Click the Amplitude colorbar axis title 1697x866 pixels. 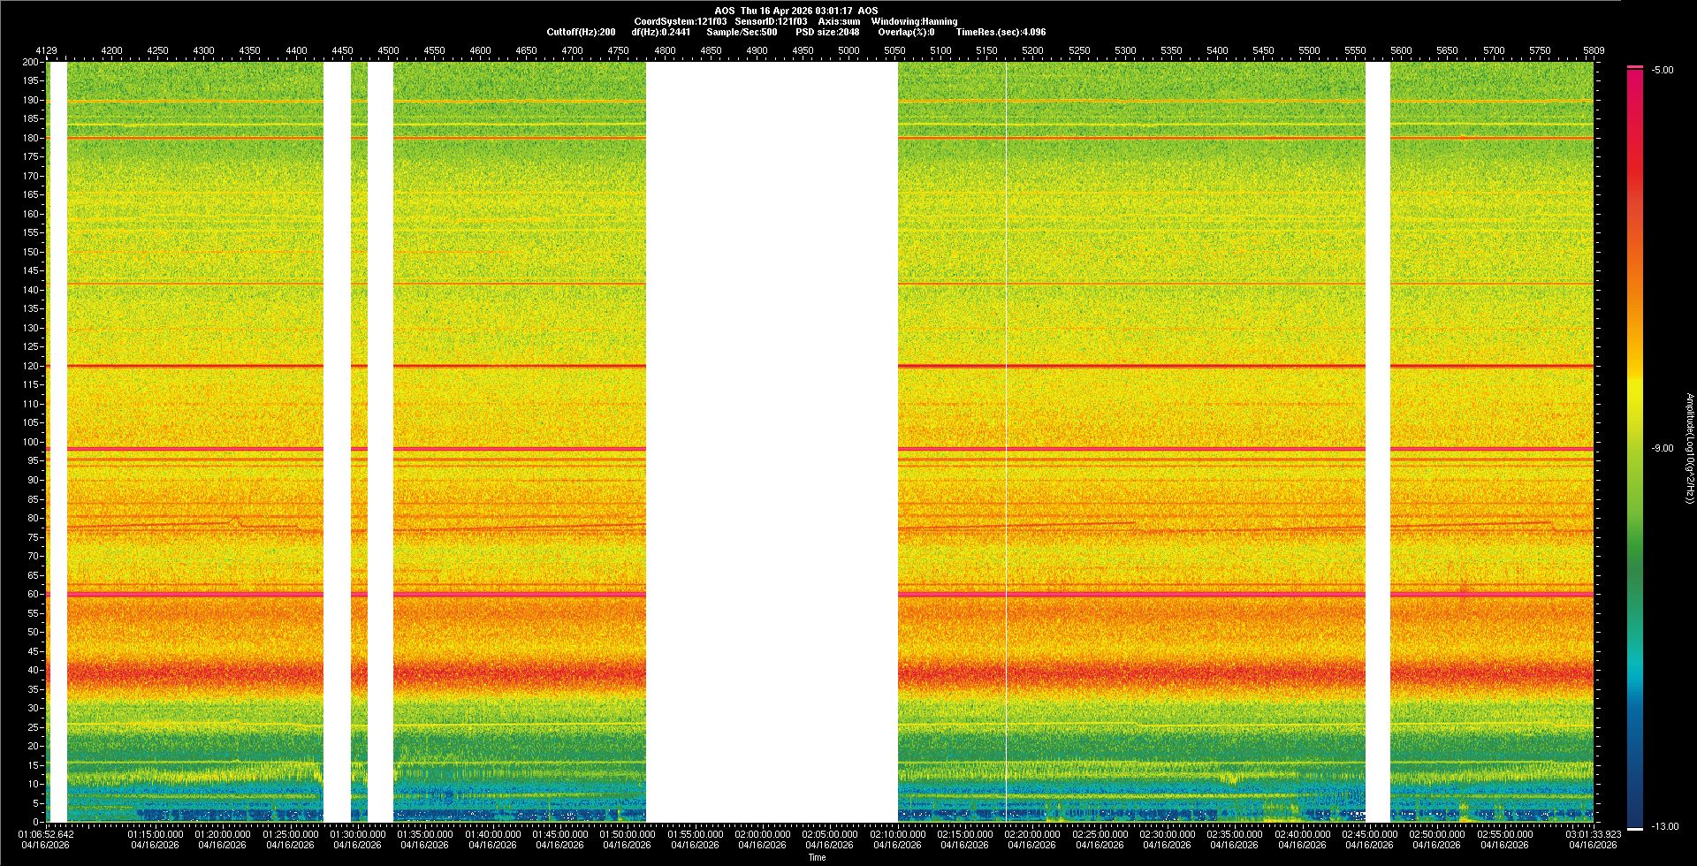tap(1688, 448)
